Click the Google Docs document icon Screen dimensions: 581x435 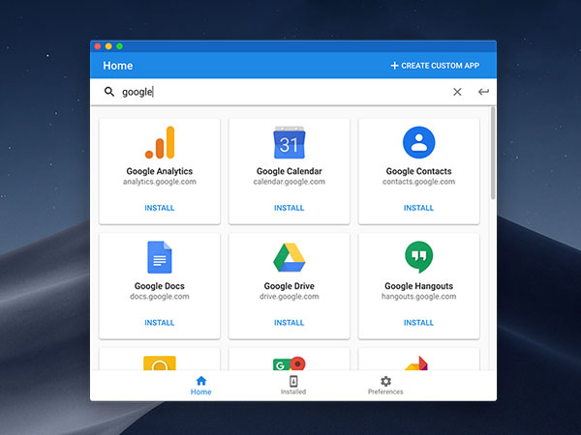(160, 257)
